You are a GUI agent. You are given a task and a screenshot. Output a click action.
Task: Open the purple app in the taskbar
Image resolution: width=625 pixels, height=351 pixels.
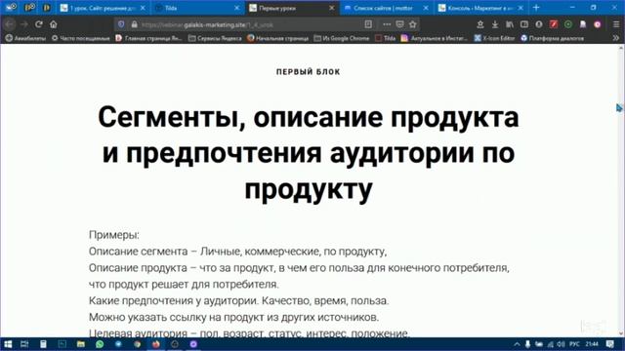193,344
